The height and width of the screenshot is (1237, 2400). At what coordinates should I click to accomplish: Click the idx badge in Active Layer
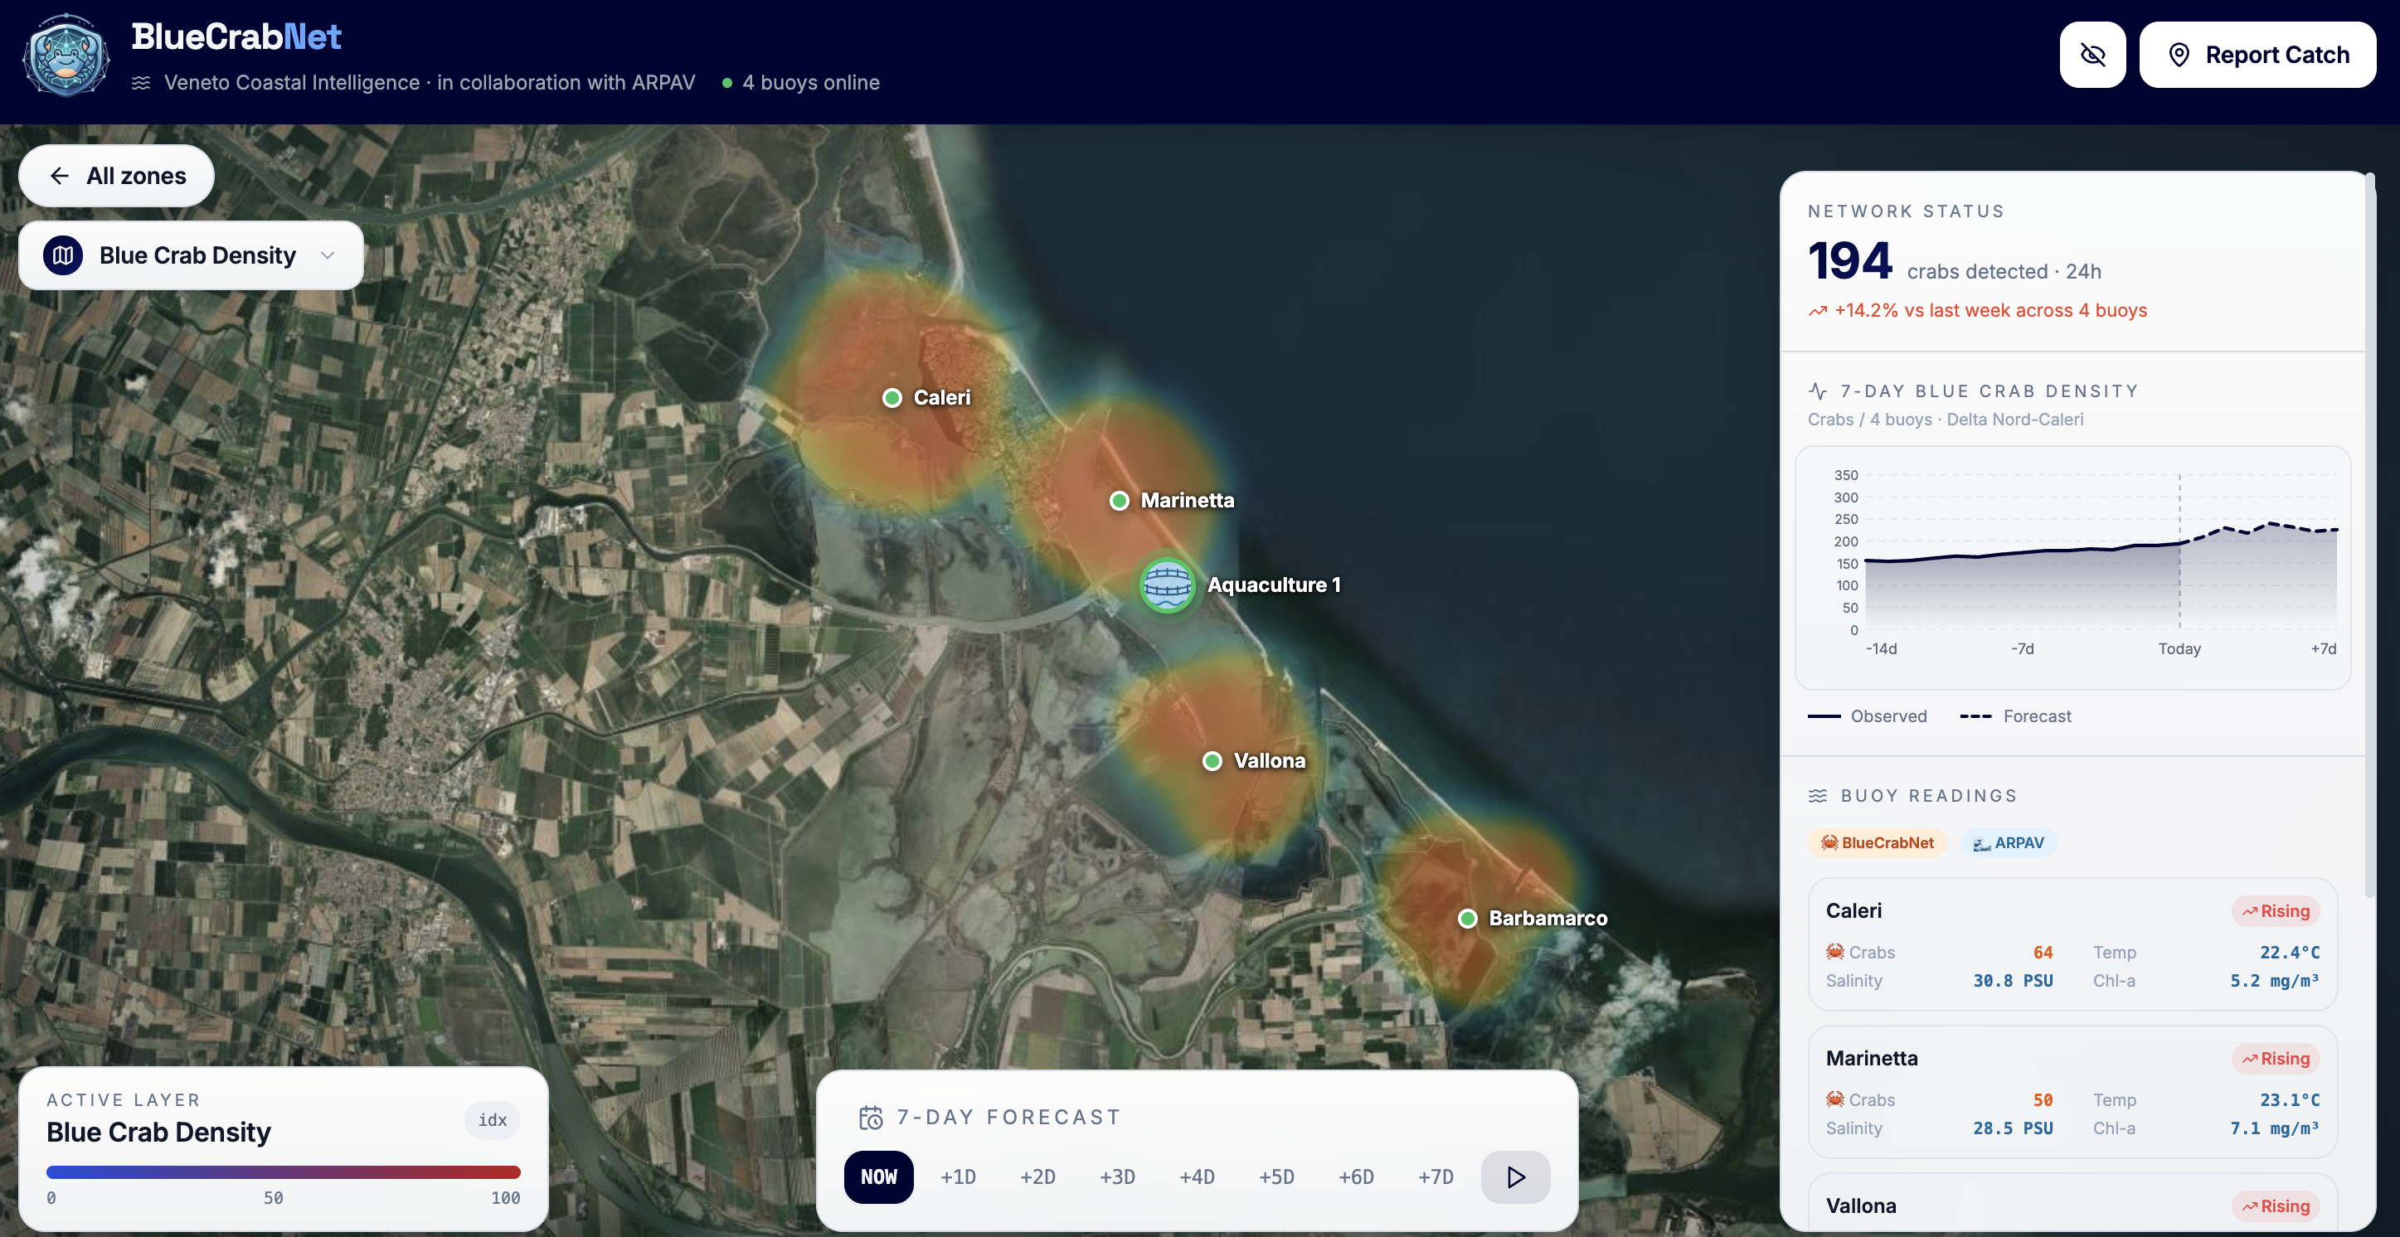coord(492,1119)
